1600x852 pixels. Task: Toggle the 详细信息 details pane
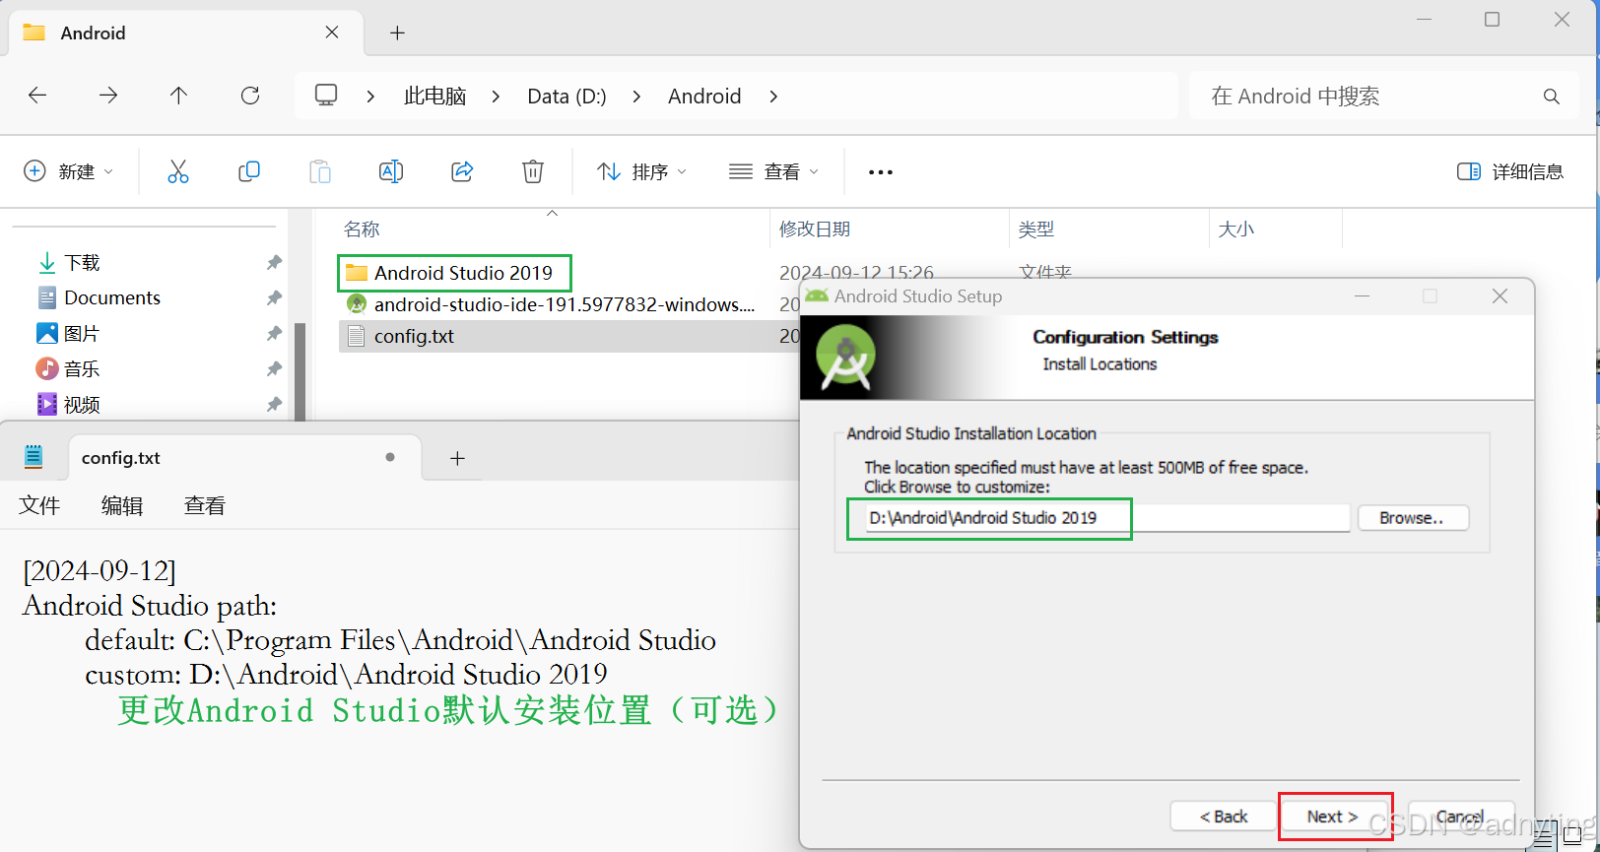click(1510, 171)
